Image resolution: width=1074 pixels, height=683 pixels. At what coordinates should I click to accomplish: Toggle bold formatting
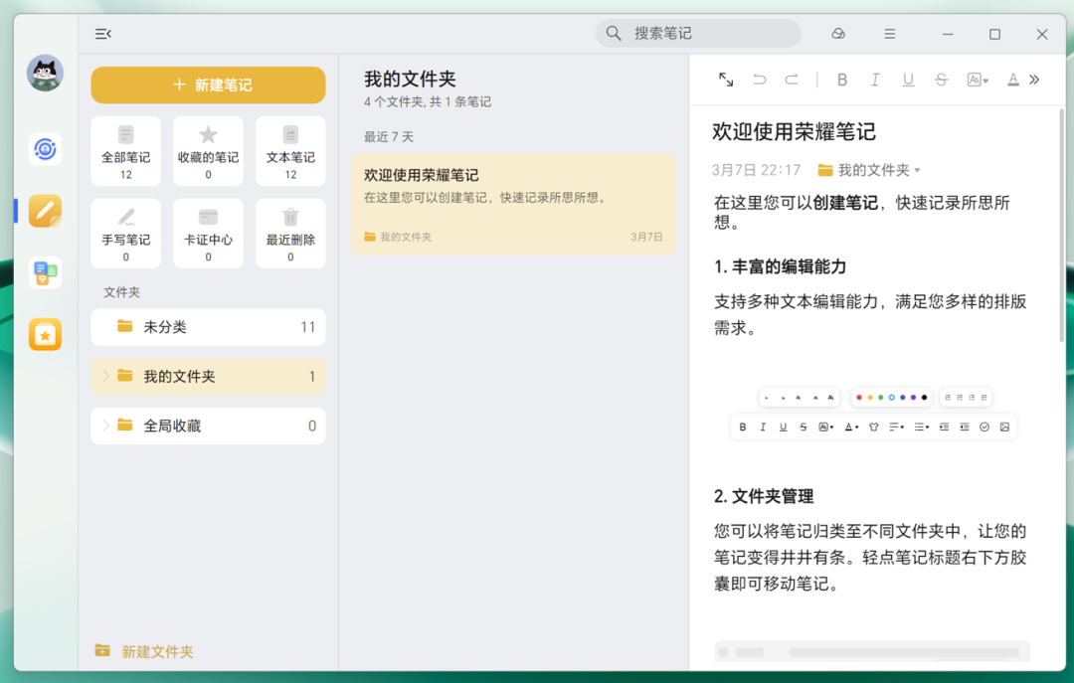click(842, 80)
